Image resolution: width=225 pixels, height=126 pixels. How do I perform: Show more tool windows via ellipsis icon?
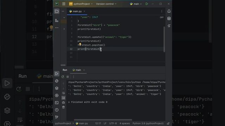(57, 28)
